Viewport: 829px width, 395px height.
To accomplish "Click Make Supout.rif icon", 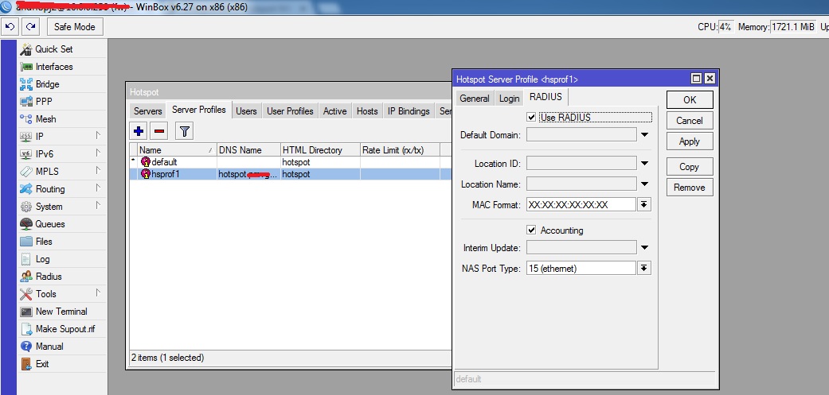I will tap(26, 329).
